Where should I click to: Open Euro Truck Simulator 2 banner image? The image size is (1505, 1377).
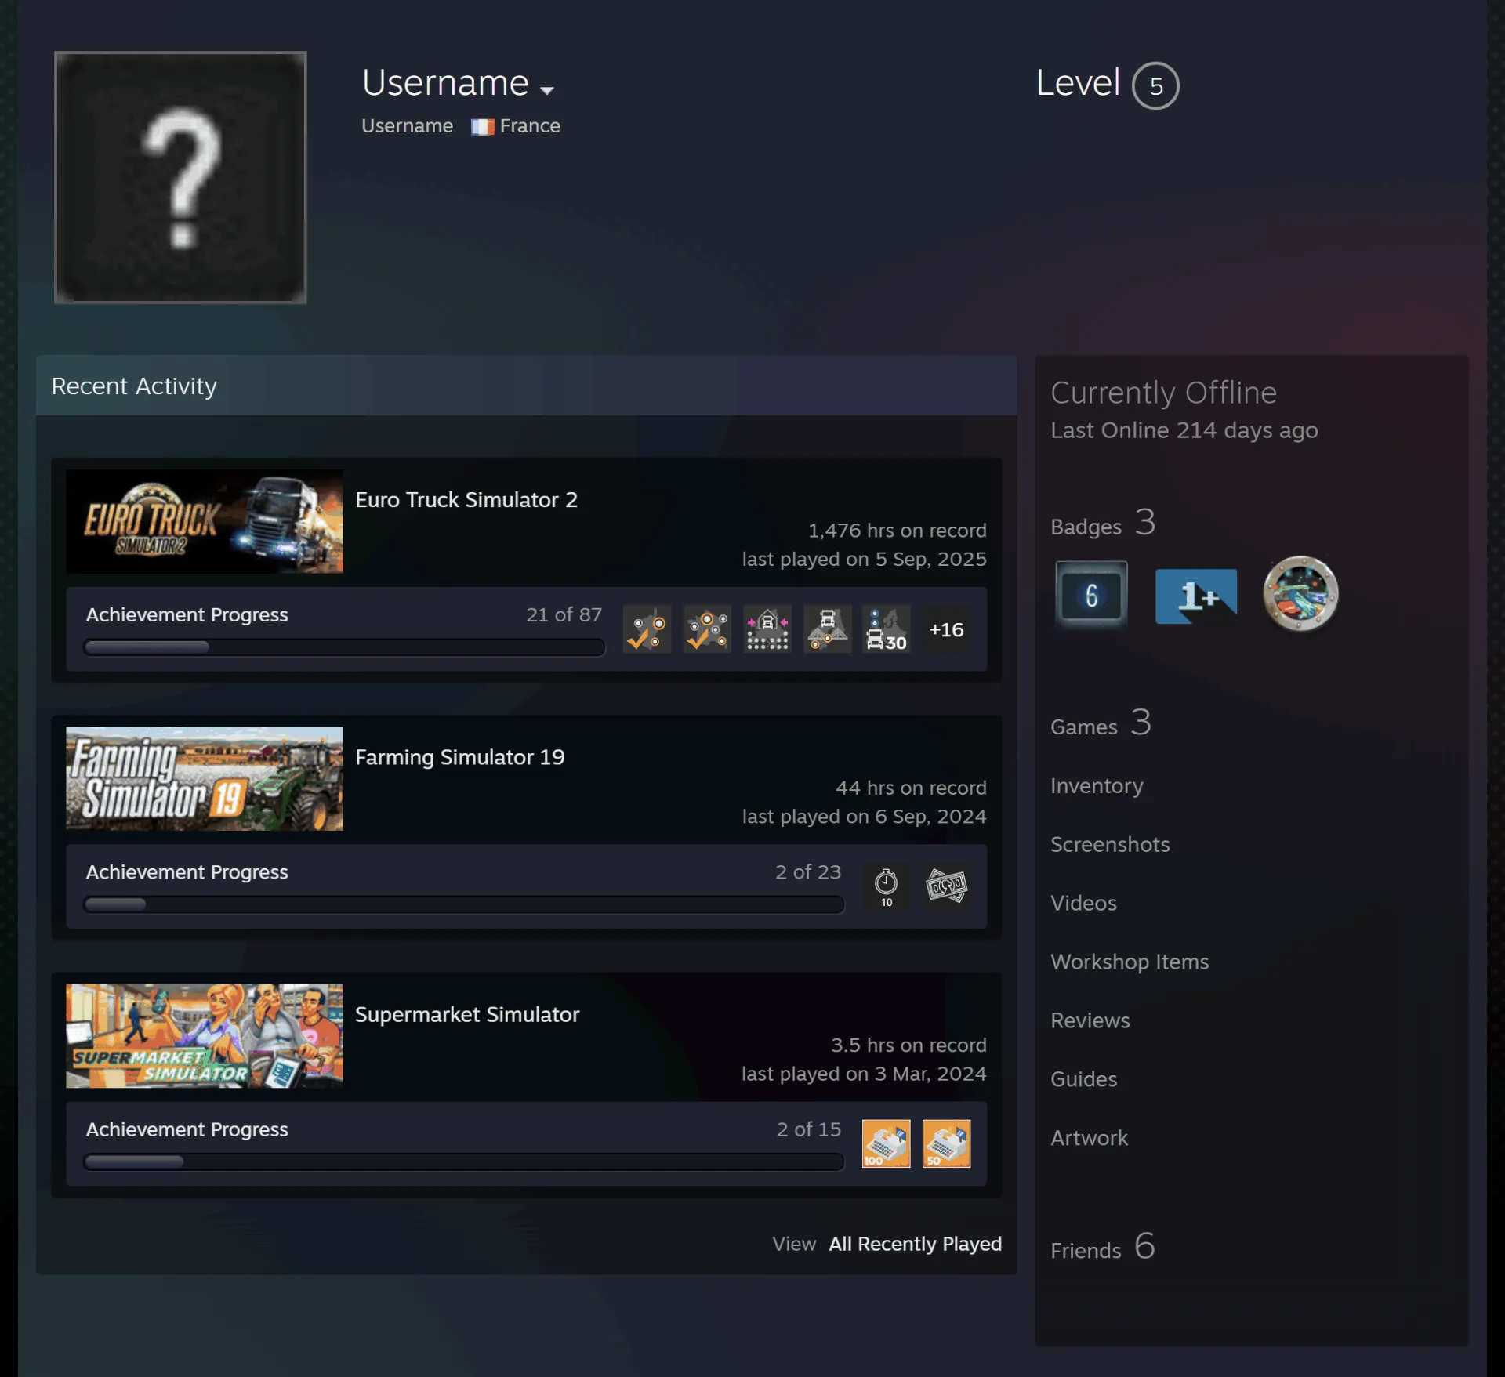(205, 521)
